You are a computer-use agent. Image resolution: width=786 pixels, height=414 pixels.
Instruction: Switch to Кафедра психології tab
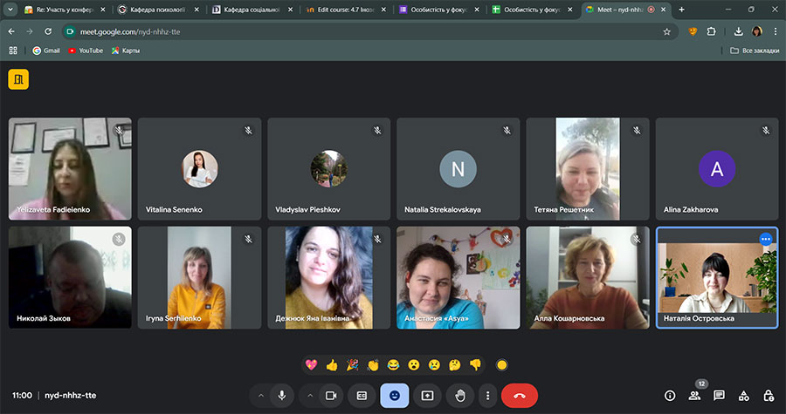pos(159,10)
